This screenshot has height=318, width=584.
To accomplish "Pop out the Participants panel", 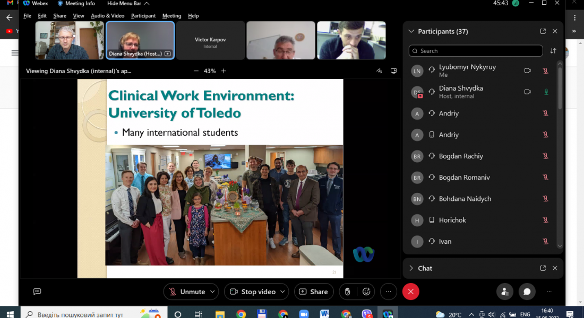I will coord(543,31).
